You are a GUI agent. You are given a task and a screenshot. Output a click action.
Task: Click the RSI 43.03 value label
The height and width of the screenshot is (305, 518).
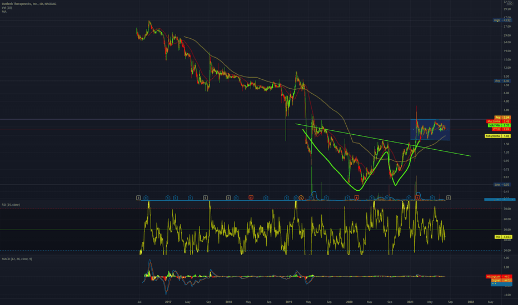(503, 237)
